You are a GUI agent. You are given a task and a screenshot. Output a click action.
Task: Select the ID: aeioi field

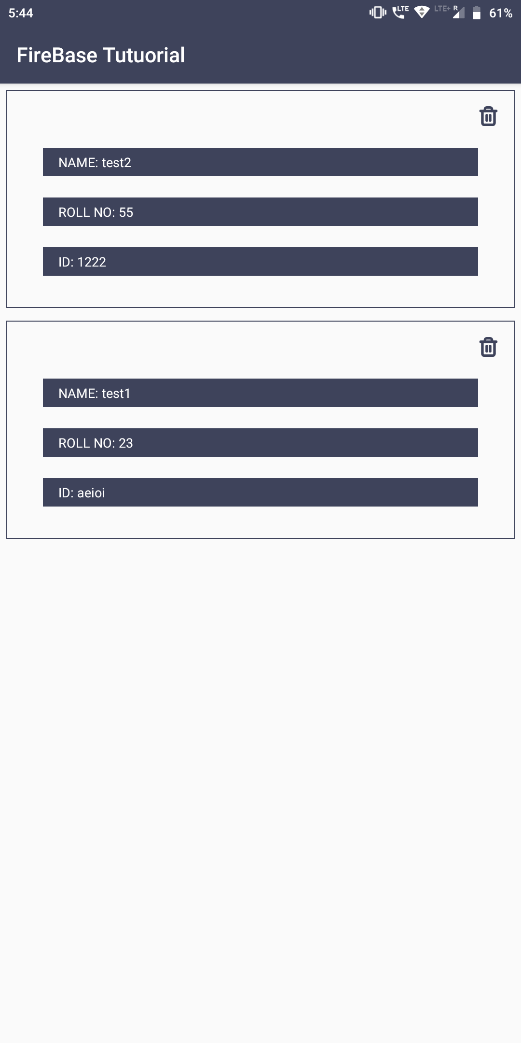[260, 493]
